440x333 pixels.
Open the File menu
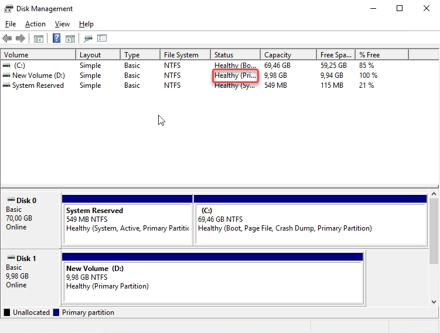11,24
